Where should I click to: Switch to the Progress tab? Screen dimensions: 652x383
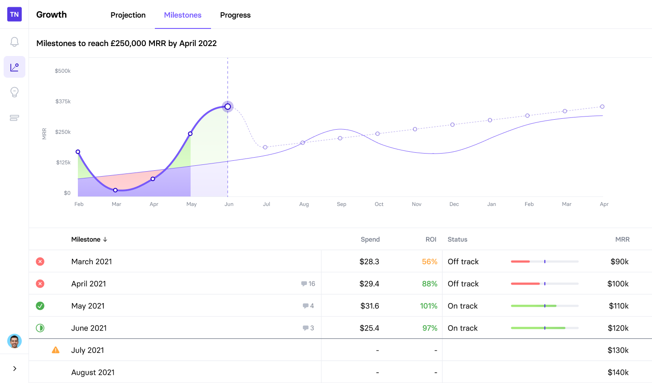pos(235,15)
